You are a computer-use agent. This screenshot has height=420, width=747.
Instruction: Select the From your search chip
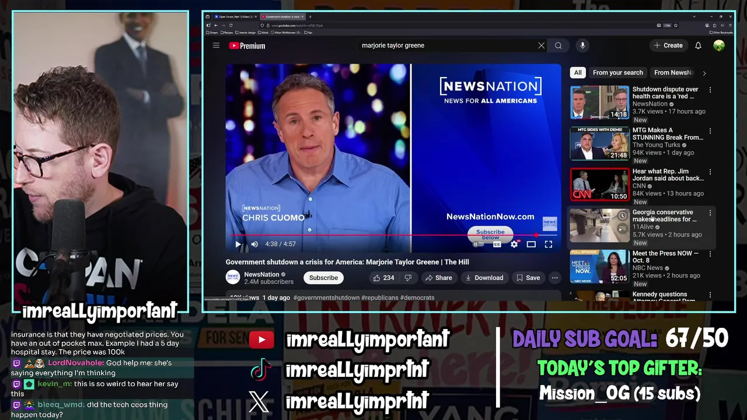click(617, 72)
